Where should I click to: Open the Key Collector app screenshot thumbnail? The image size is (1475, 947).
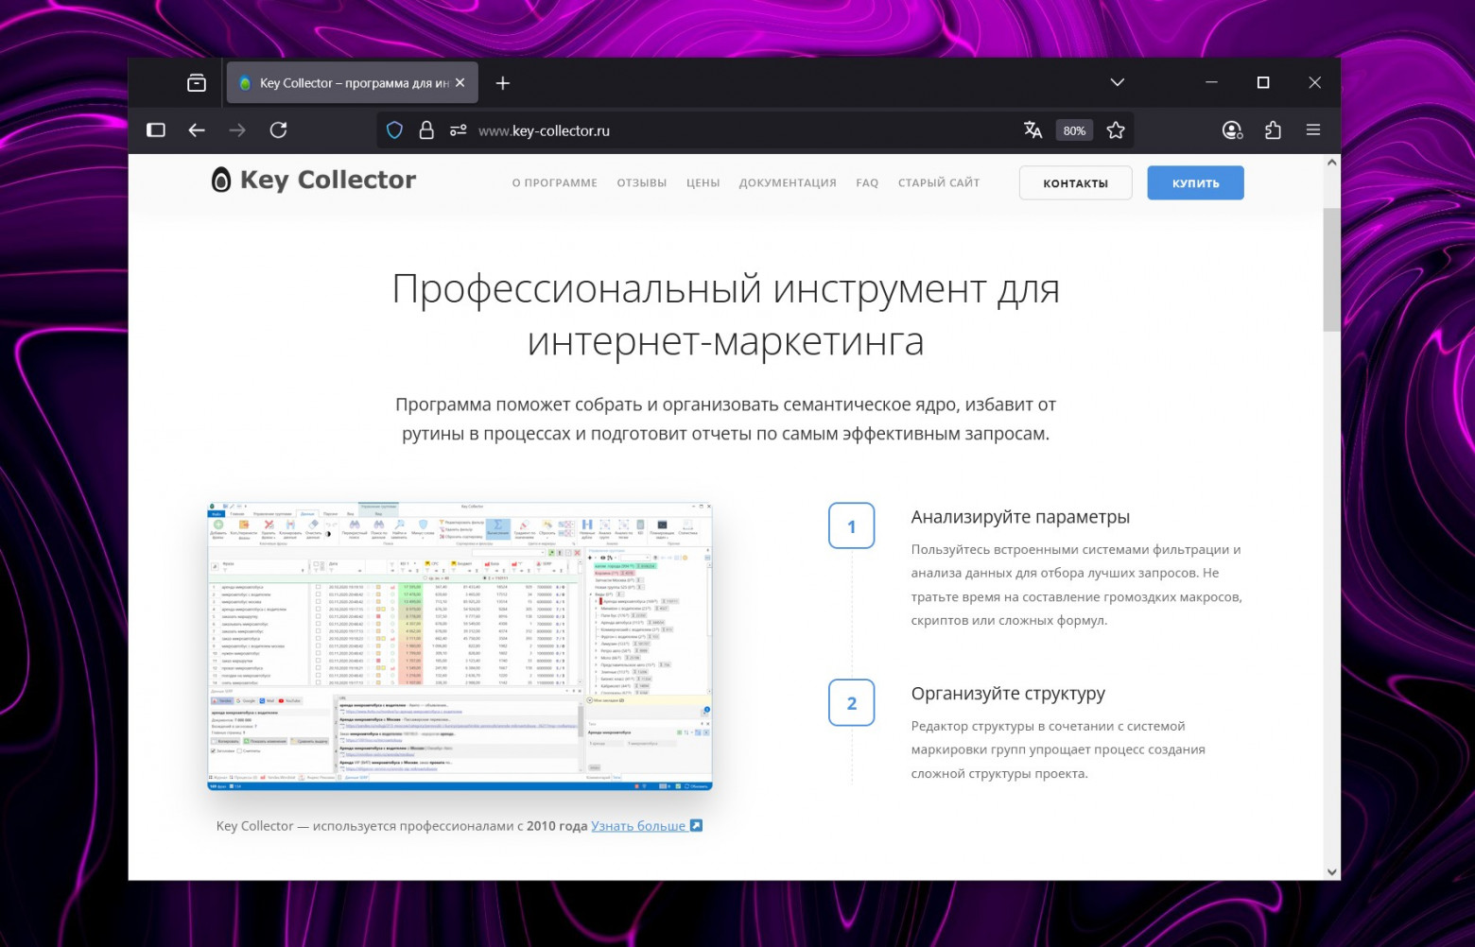460,646
